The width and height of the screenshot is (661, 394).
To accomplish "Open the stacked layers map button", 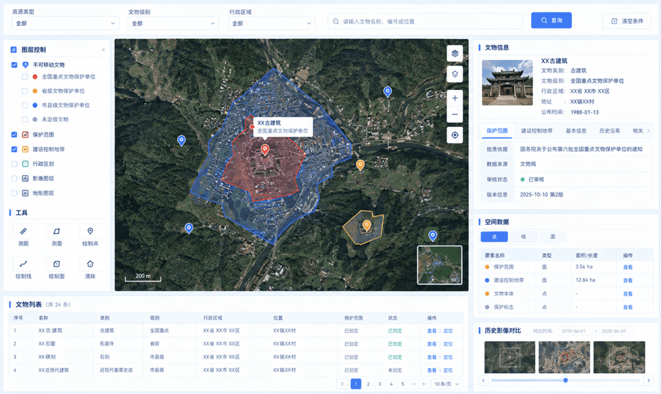I will click(x=455, y=53).
